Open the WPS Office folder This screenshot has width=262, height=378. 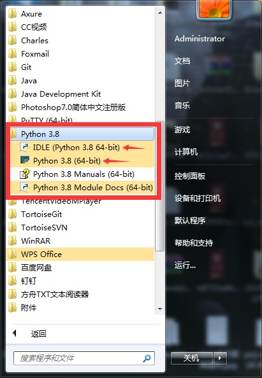80,254
